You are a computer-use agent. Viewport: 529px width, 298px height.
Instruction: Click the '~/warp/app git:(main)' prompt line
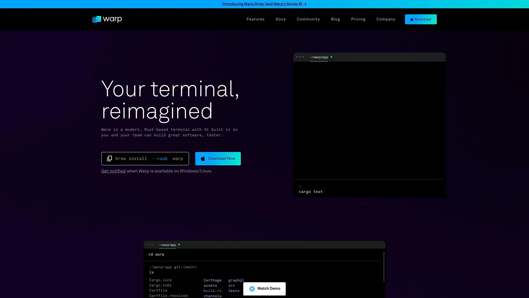click(x=173, y=267)
